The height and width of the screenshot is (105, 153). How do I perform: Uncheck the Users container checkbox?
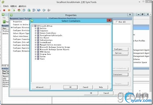pyautogui.click(x=38, y=59)
